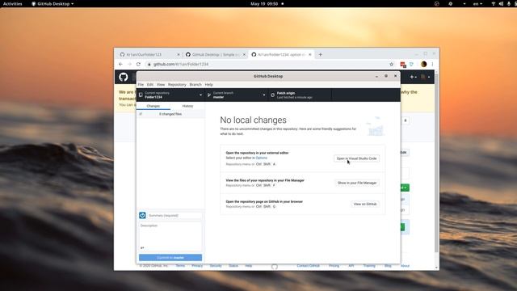Toggle the 0 changed files checkbox
Viewport: 517px width, 291px height.
tap(141, 114)
